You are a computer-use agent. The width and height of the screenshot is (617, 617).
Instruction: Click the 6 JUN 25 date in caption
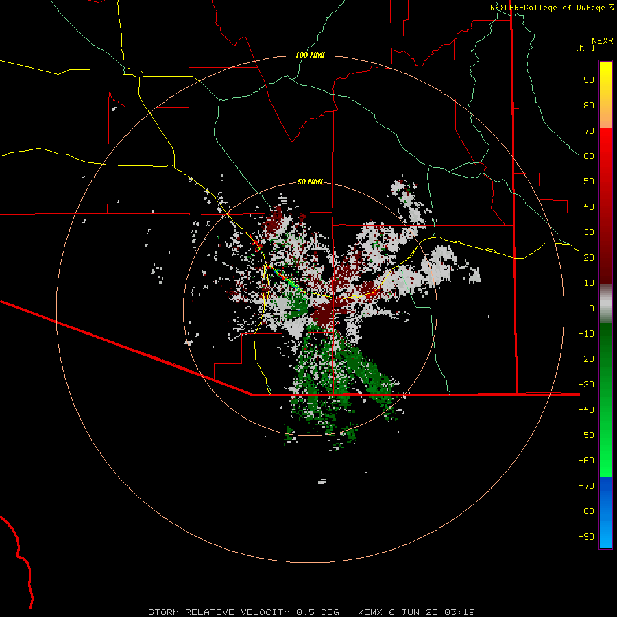pos(413,612)
